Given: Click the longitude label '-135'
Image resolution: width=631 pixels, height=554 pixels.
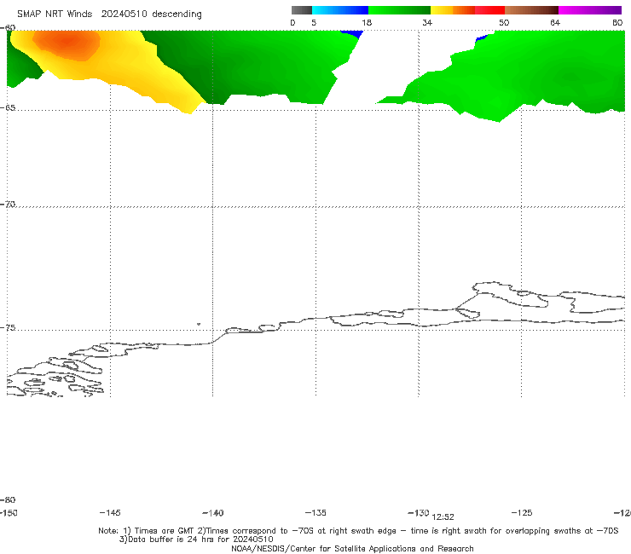Looking at the screenshot, I should pos(315,512).
